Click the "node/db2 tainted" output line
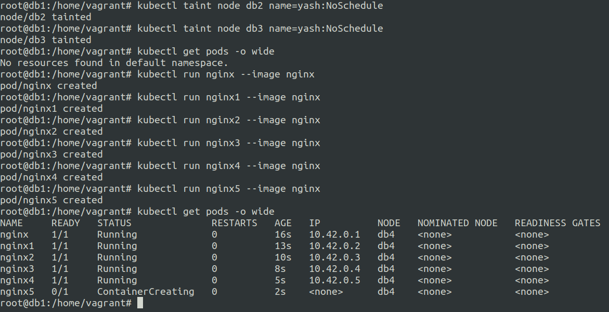Image resolution: width=609 pixels, height=312 pixels. click(46, 17)
